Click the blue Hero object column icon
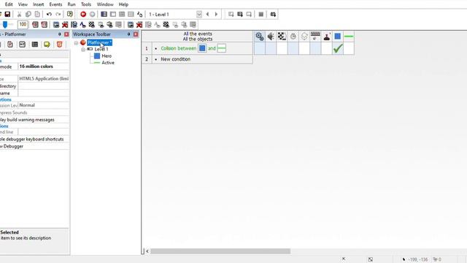Viewport: 467px width, 263px height. [337, 37]
